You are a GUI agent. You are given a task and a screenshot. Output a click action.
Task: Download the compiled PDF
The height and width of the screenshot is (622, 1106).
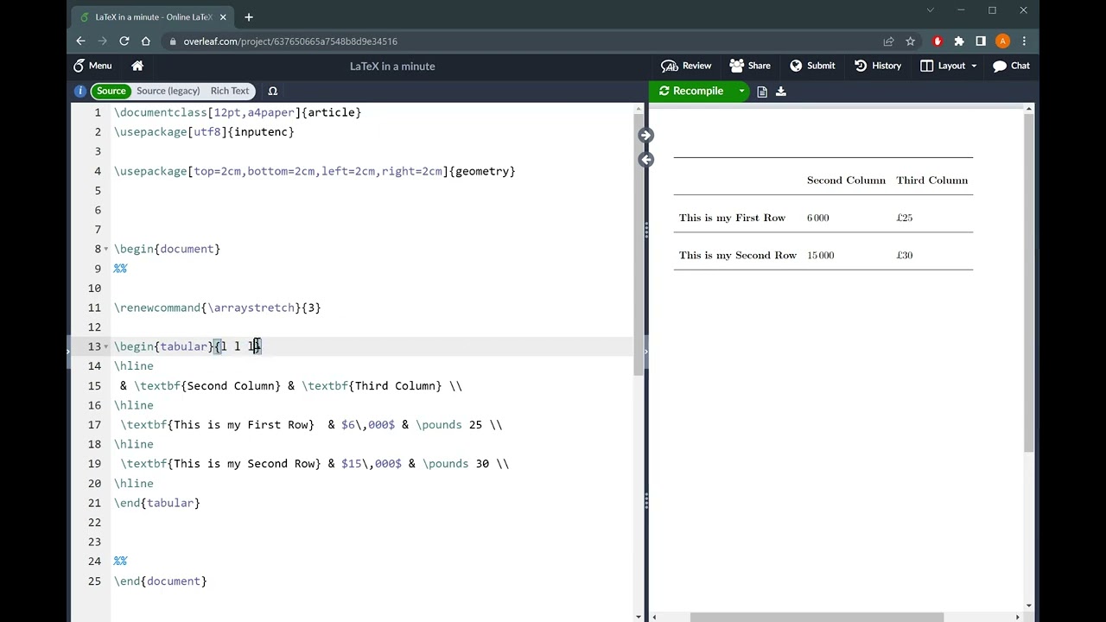(x=781, y=91)
